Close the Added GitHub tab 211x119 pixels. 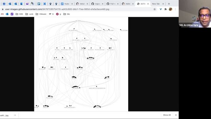[x=133, y=4]
